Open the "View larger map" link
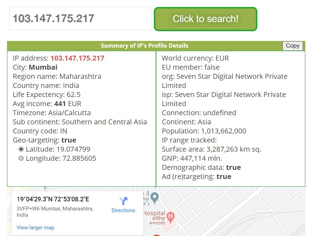Viewport: 312px width, 236px height. pyautogui.click(x=35, y=228)
